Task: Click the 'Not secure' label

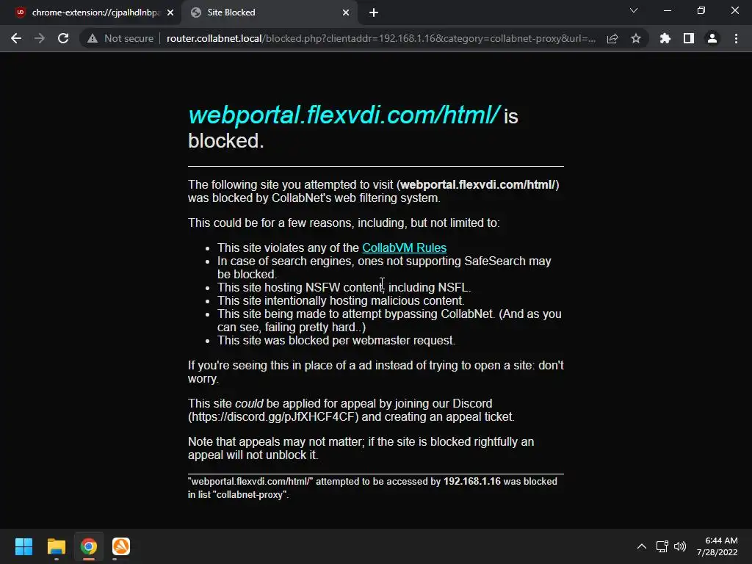Action: tap(129, 38)
